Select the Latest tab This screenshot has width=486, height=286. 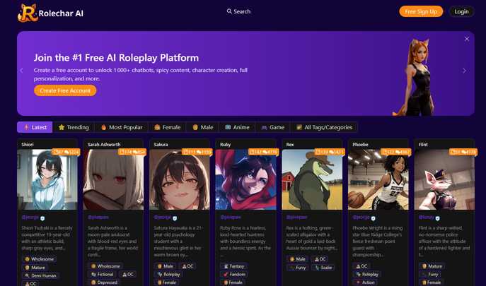tap(35, 127)
